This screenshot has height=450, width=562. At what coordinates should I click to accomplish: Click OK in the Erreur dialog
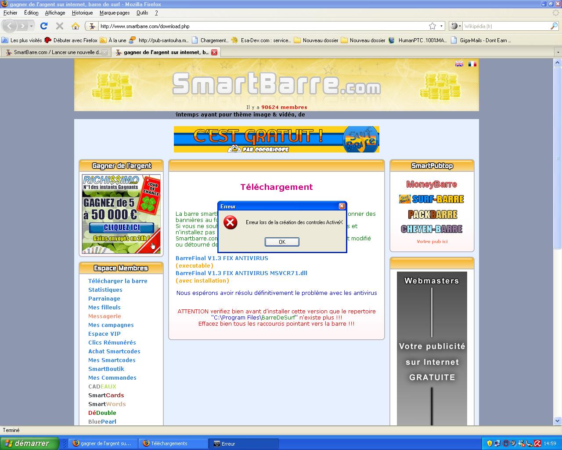point(282,242)
